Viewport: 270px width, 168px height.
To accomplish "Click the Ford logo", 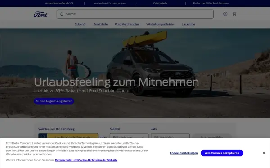I will point(40,14).
